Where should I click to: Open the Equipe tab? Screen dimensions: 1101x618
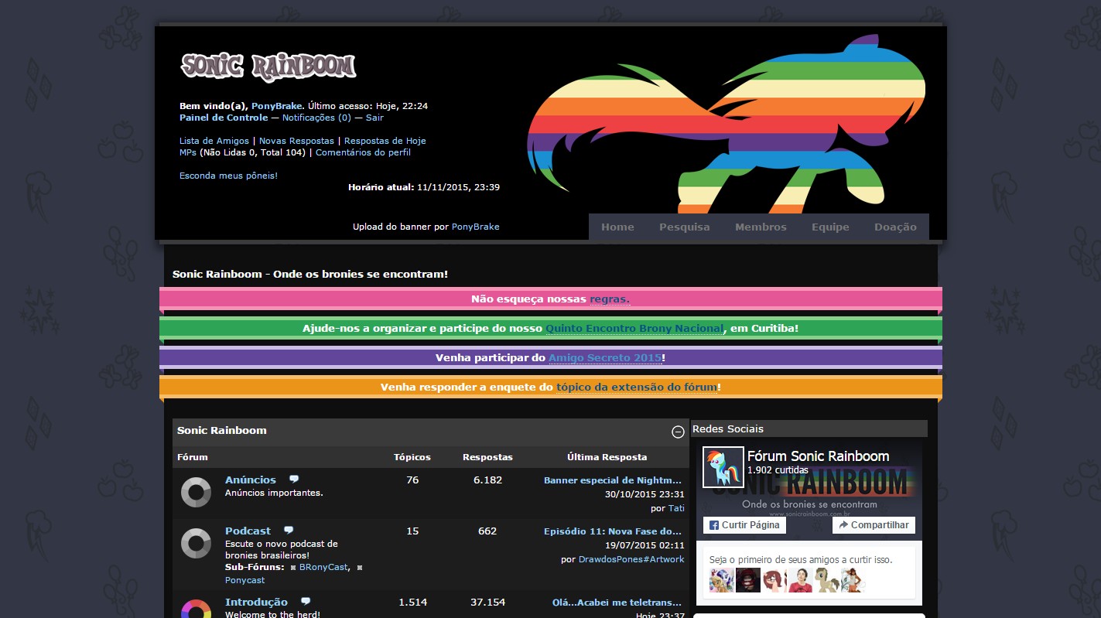tap(830, 227)
